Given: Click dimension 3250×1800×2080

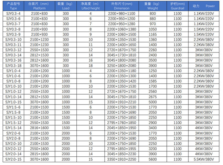Looking at the screenshot, I should click(x=122, y=66).
